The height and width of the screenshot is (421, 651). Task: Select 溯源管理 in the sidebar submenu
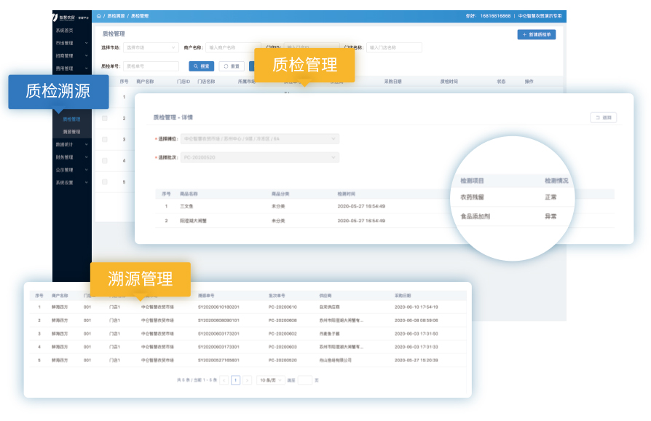(71, 132)
